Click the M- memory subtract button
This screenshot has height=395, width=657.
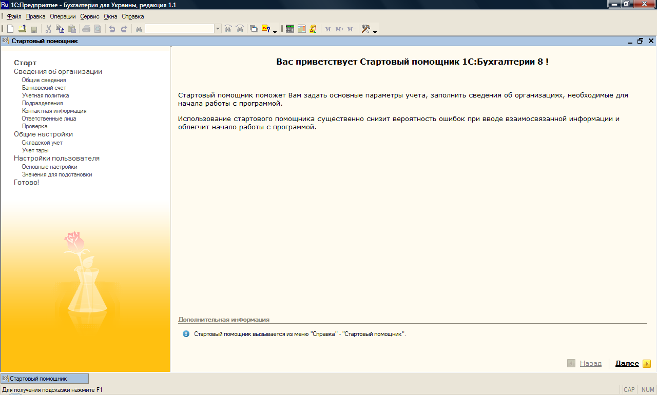pyautogui.click(x=352, y=29)
